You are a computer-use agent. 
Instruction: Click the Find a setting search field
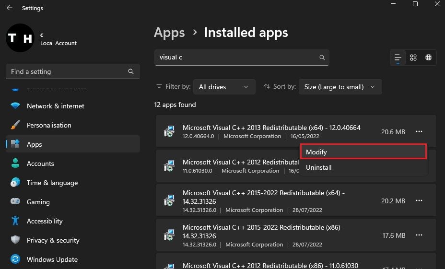click(67, 71)
